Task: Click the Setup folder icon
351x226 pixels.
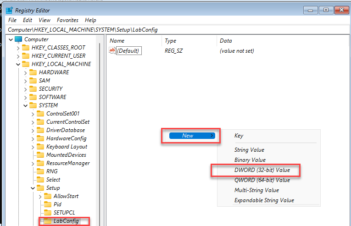Action: pos(40,188)
